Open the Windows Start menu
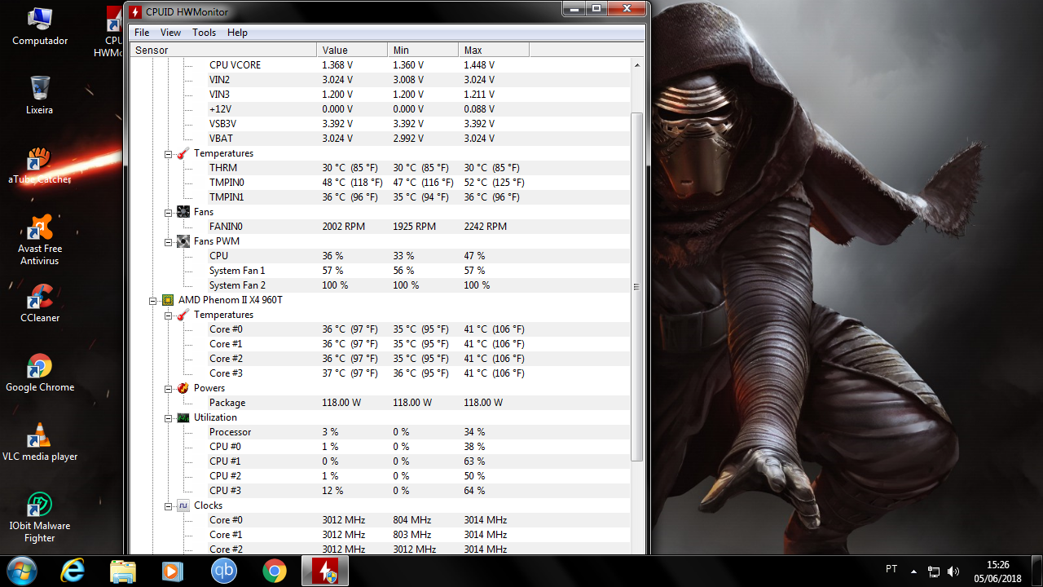Screen dimensions: 1043x587 (x=21, y=571)
